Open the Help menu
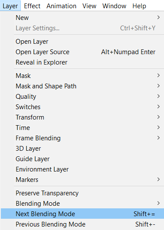This screenshot has height=230, width=164. (139, 6)
